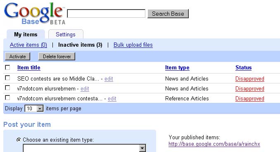The width and height of the screenshot is (280, 152).
Task: Open Disapproved status for SEO contests row
Action: point(249,79)
